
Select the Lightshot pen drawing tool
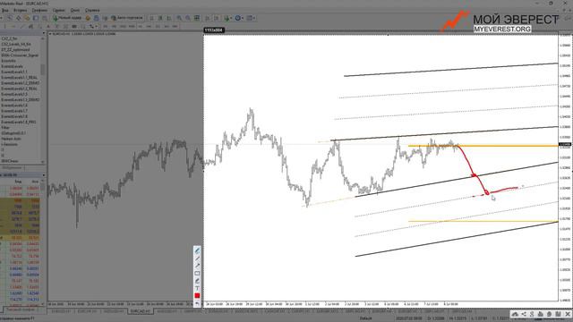point(197,250)
